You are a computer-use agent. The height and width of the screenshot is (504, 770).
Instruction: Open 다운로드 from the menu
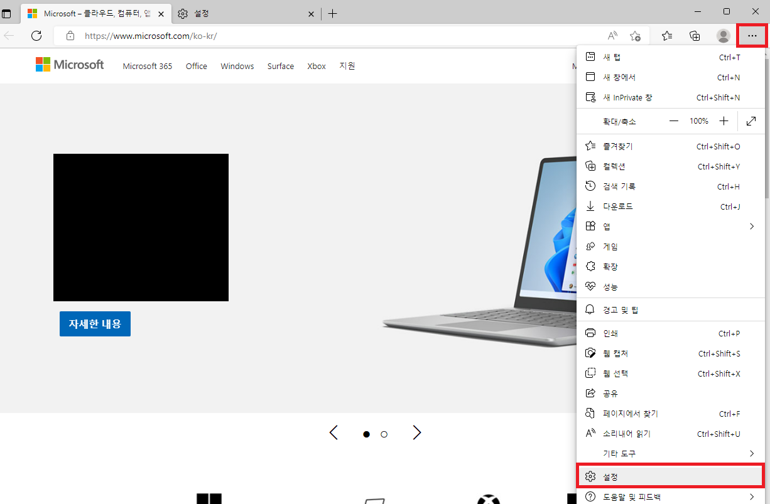pyautogui.click(x=671, y=206)
